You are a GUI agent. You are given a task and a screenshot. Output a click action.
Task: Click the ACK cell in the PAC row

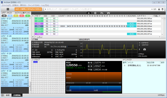pyautogui.click(x=132, y=26)
